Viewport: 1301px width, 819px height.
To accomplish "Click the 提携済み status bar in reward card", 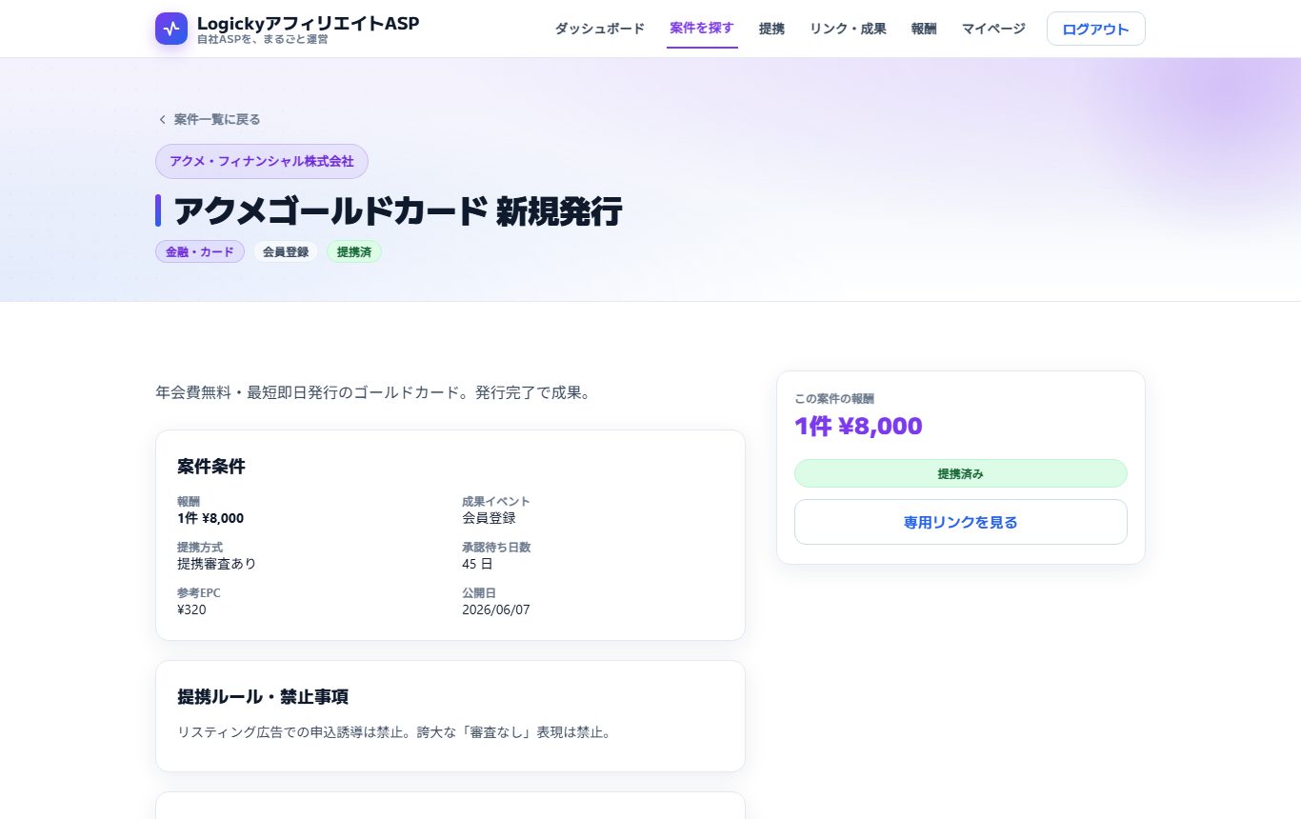I will [x=960, y=473].
